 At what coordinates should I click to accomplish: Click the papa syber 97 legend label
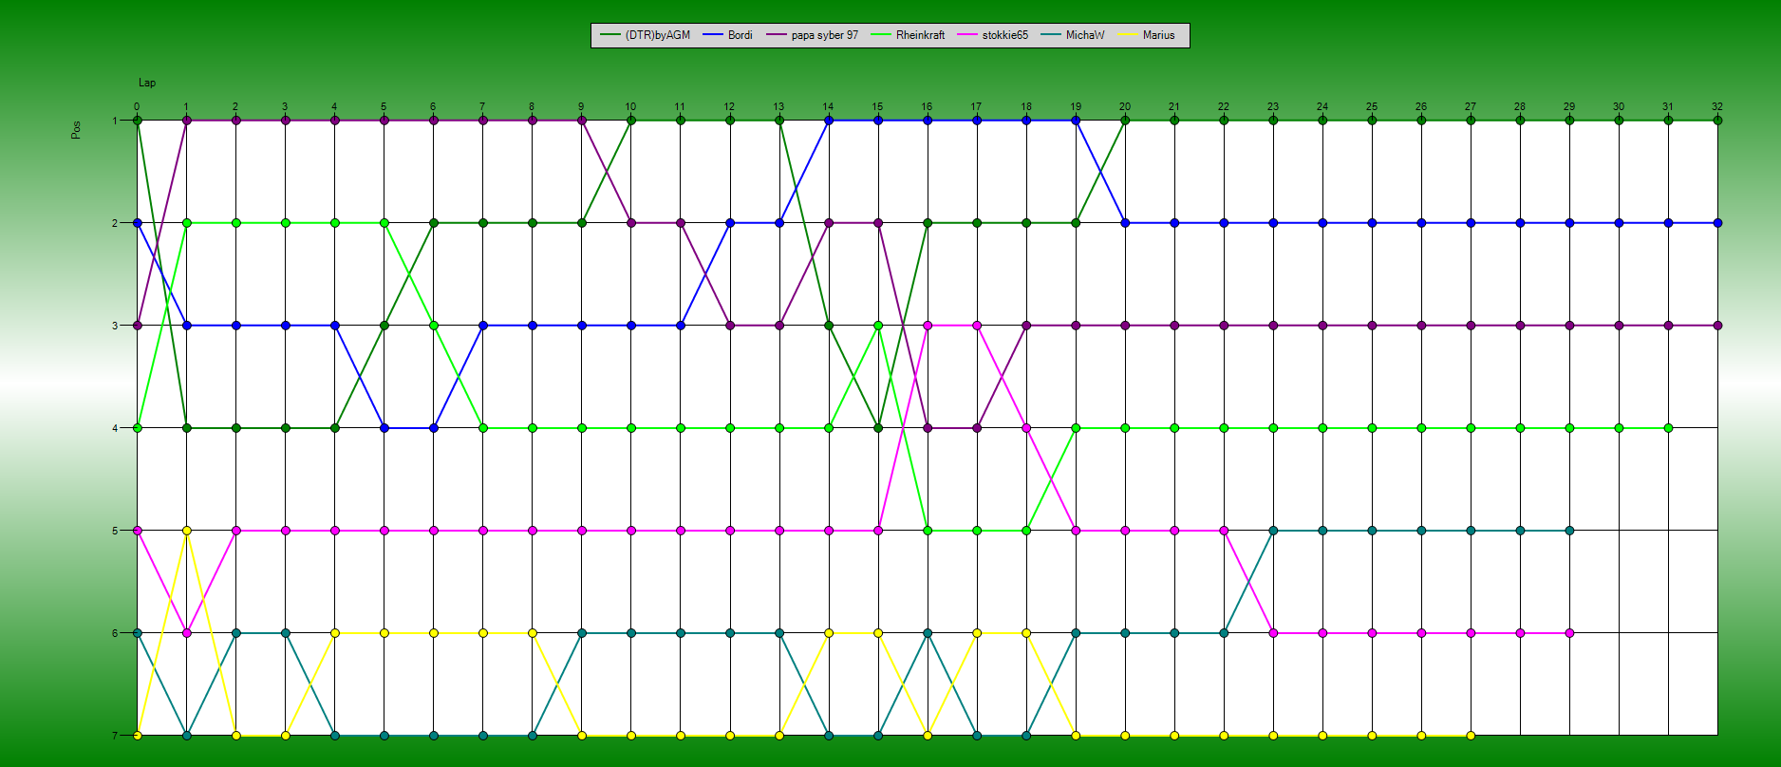[x=824, y=35]
